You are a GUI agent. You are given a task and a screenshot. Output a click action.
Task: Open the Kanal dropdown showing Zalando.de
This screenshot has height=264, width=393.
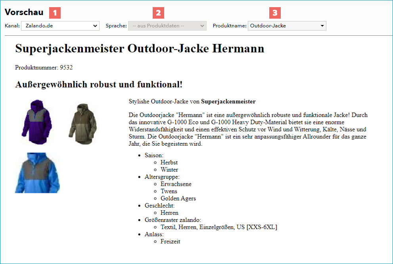pyautogui.click(x=60, y=25)
